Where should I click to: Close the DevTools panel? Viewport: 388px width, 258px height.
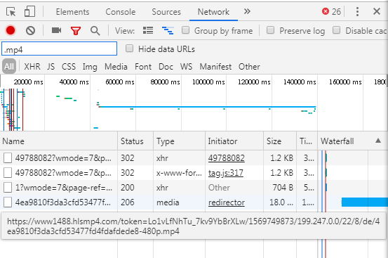point(377,11)
